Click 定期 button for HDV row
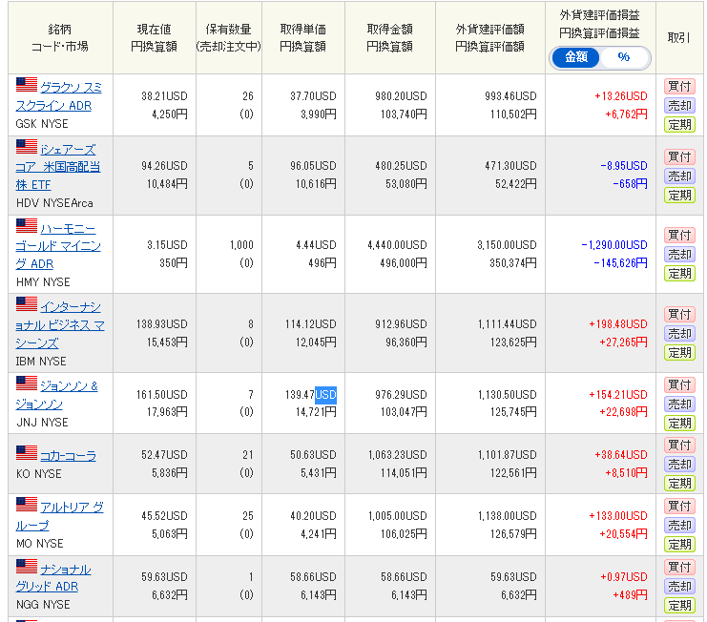This screenshot has height=622, width=707. tap(679, 196)
